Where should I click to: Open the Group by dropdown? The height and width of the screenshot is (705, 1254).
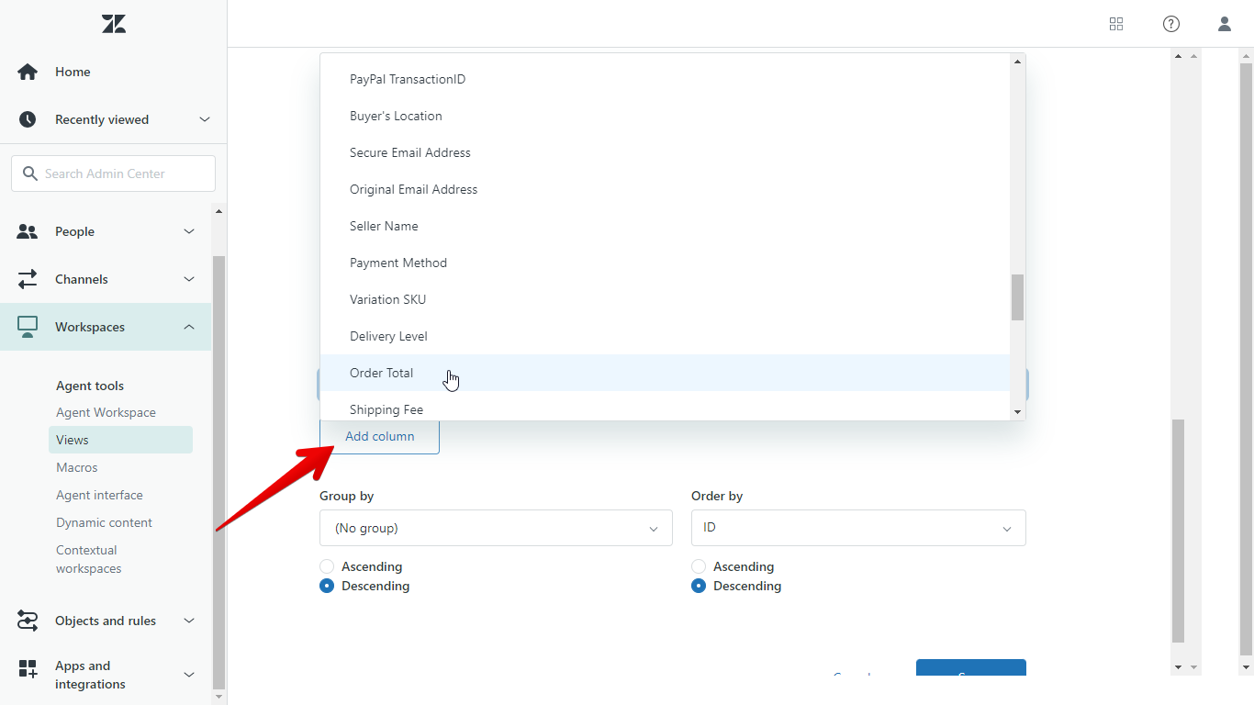point(496,528)
